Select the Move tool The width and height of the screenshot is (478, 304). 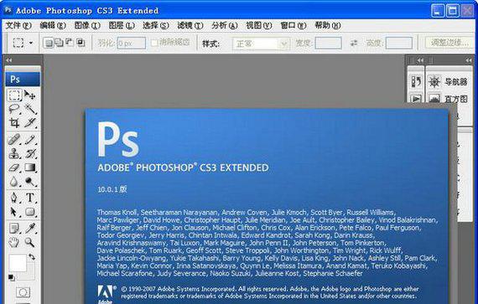[30, 95]
